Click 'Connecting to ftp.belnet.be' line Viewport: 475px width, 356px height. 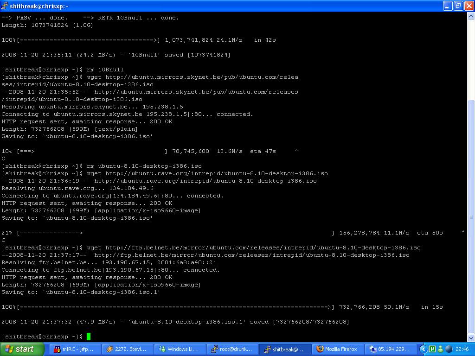(x=110, y=270)
